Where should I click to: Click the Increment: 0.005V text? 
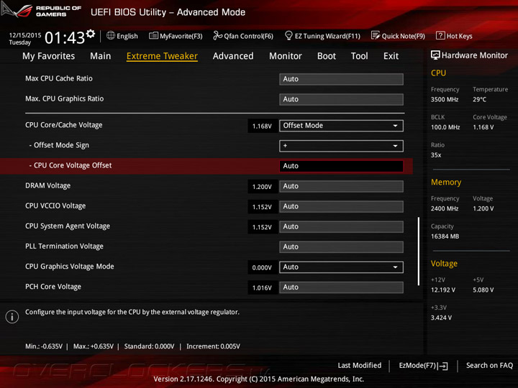[214, 346]
